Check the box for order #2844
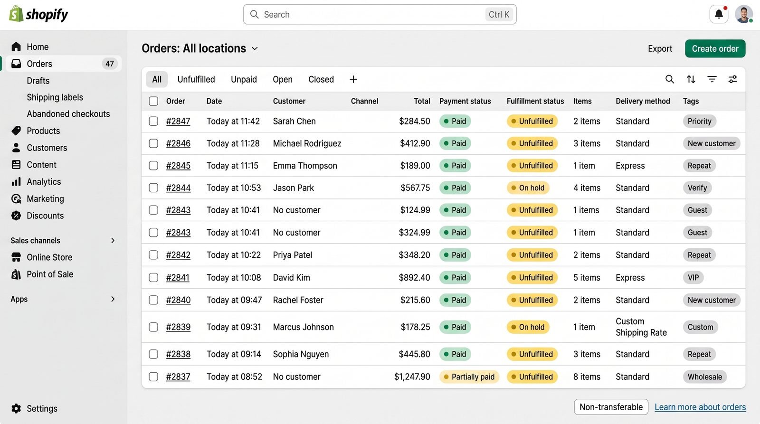The height and width of the screenshot is (424, 760). [153, 188]
